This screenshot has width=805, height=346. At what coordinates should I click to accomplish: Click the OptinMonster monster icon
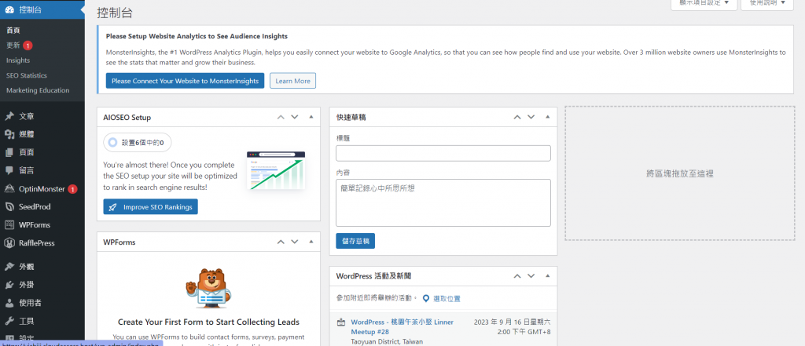(9, 188)
